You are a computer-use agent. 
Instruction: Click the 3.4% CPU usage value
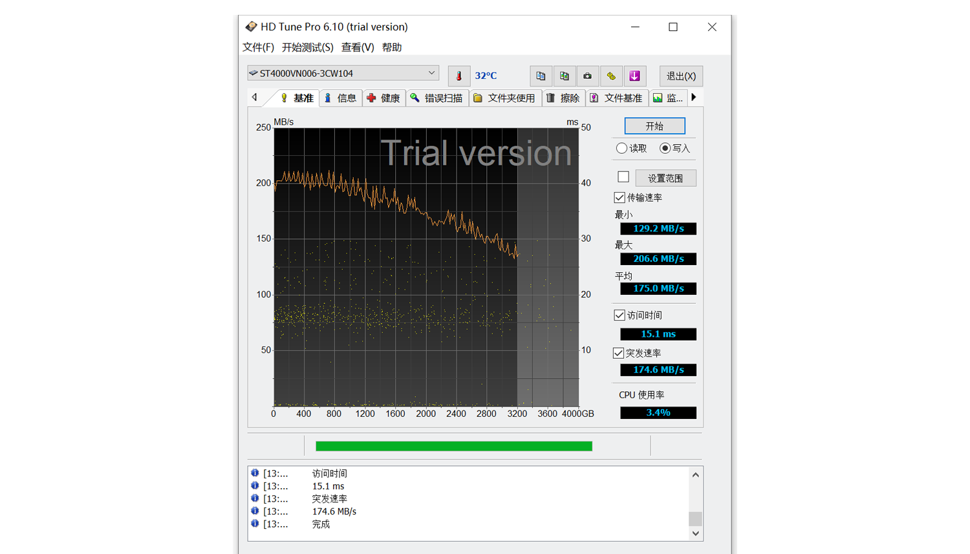658,412
